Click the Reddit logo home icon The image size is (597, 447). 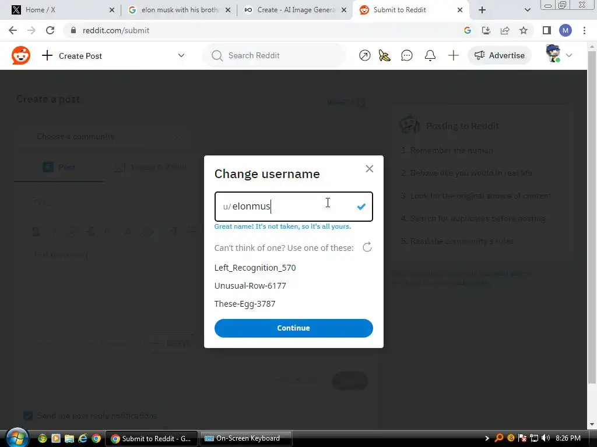[x=20, y=55]
